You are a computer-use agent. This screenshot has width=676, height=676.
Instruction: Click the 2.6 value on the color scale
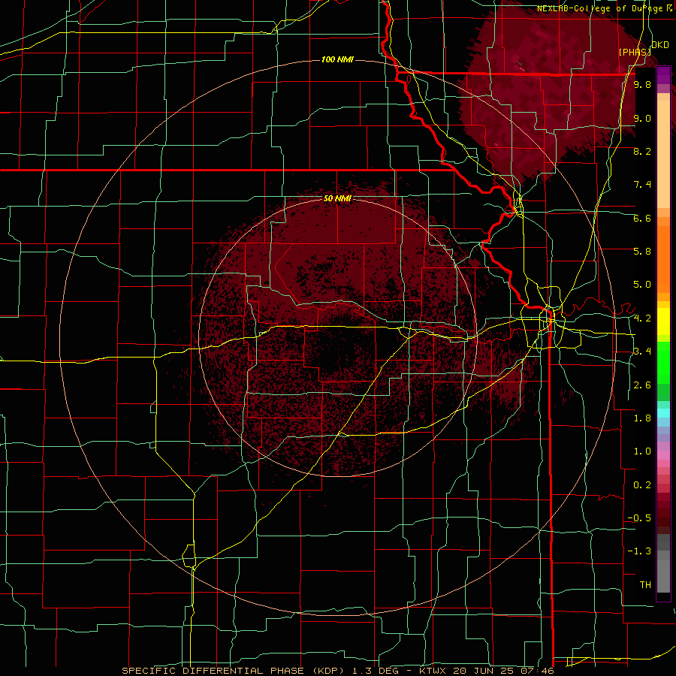(x=642, y=385)
